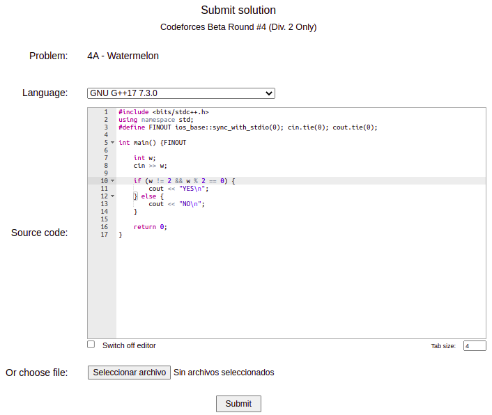Click the Seleccionar archivo button

click(130, 373)
